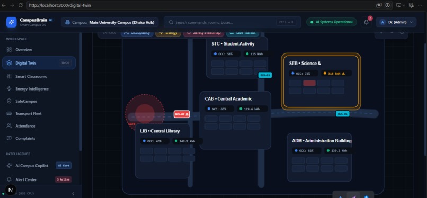427x198 pixels.
Task: Open the Main University Campus selector
Action: (110, 22)
